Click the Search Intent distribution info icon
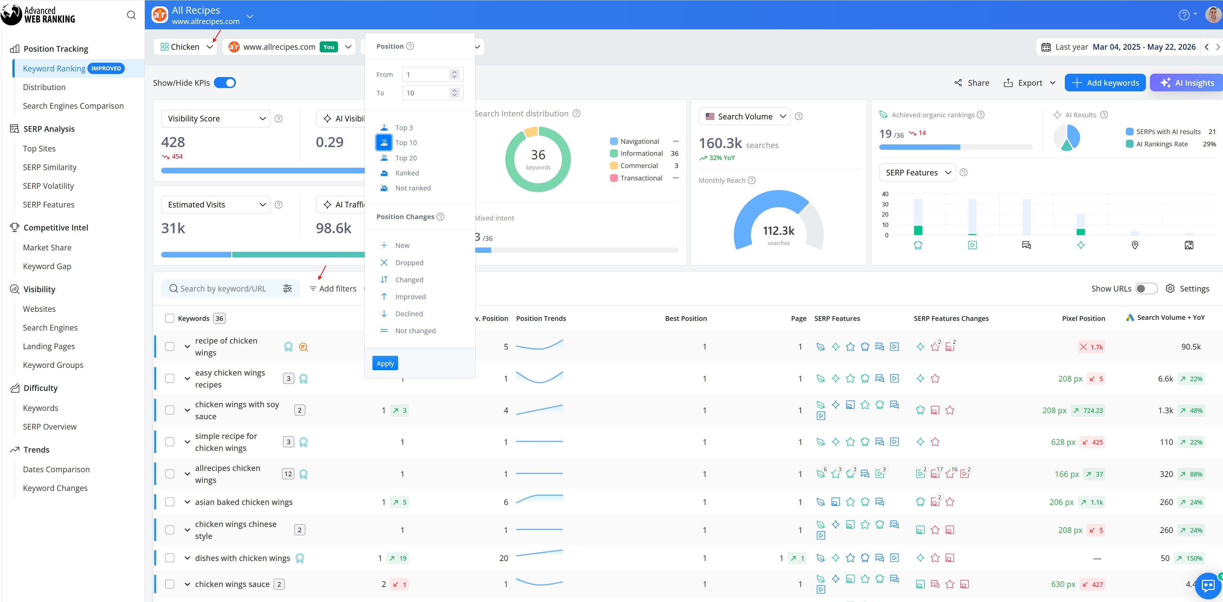1223x602 pixels. coord(576,113)
